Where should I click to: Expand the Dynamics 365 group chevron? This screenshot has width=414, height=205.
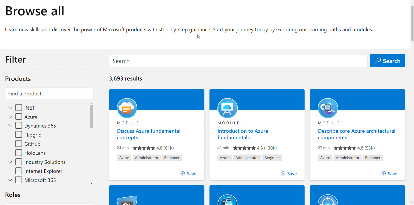10,126
